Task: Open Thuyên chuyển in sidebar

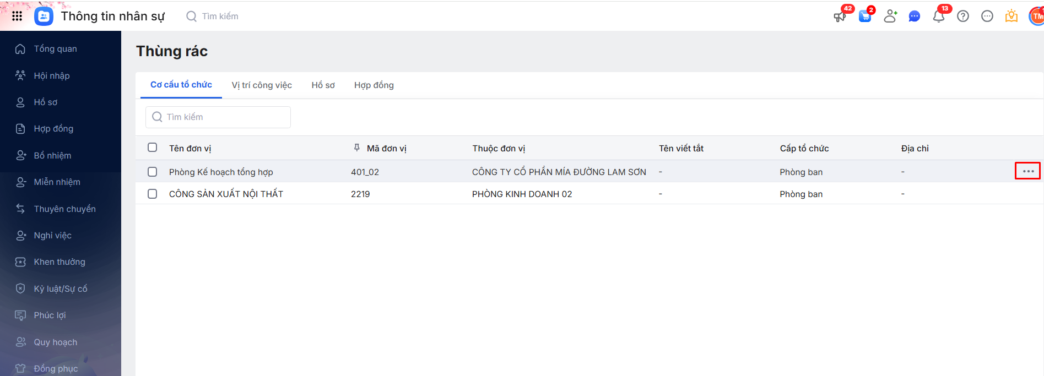Action: point(64,209)
